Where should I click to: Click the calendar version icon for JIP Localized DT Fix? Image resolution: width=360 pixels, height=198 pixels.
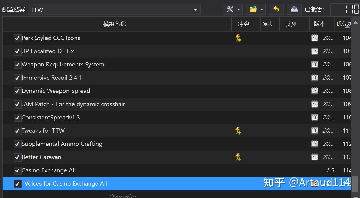point(315,51)
